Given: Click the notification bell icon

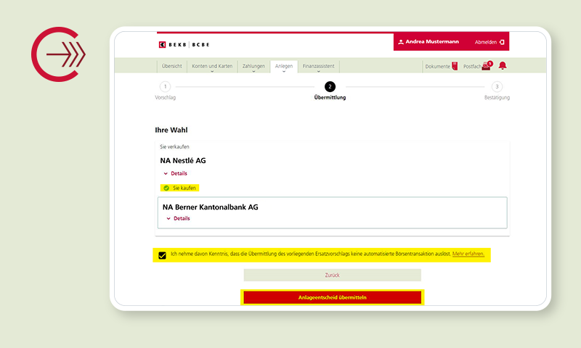Looking at the screenshot, I should [x=502, y=66].
